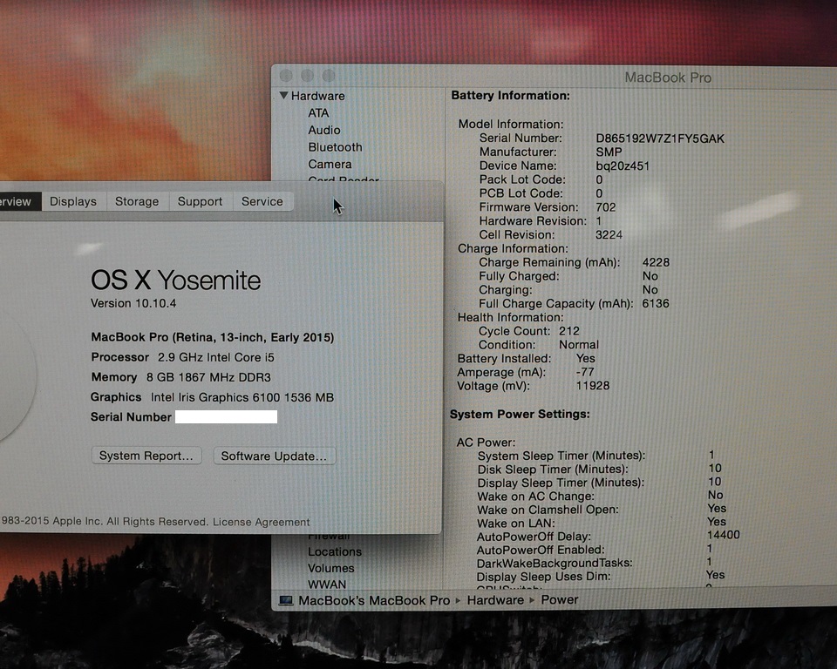Click battery serial number D865192W7Z1FY5GAK
Screen dimensions: 837x669
tap(660, 139)
